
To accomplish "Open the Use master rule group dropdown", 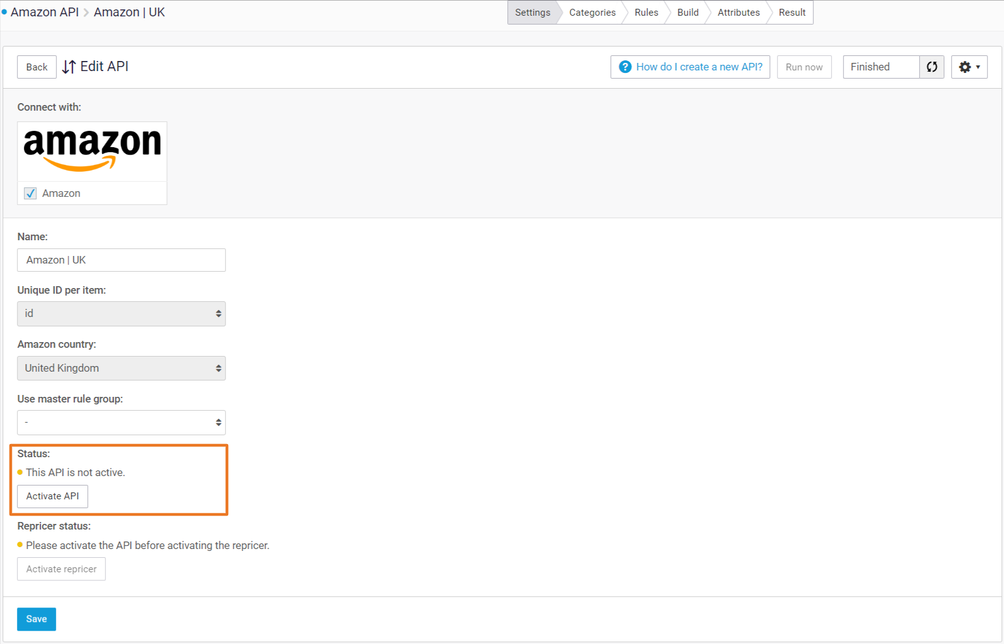I will click(x=121, y=423).
